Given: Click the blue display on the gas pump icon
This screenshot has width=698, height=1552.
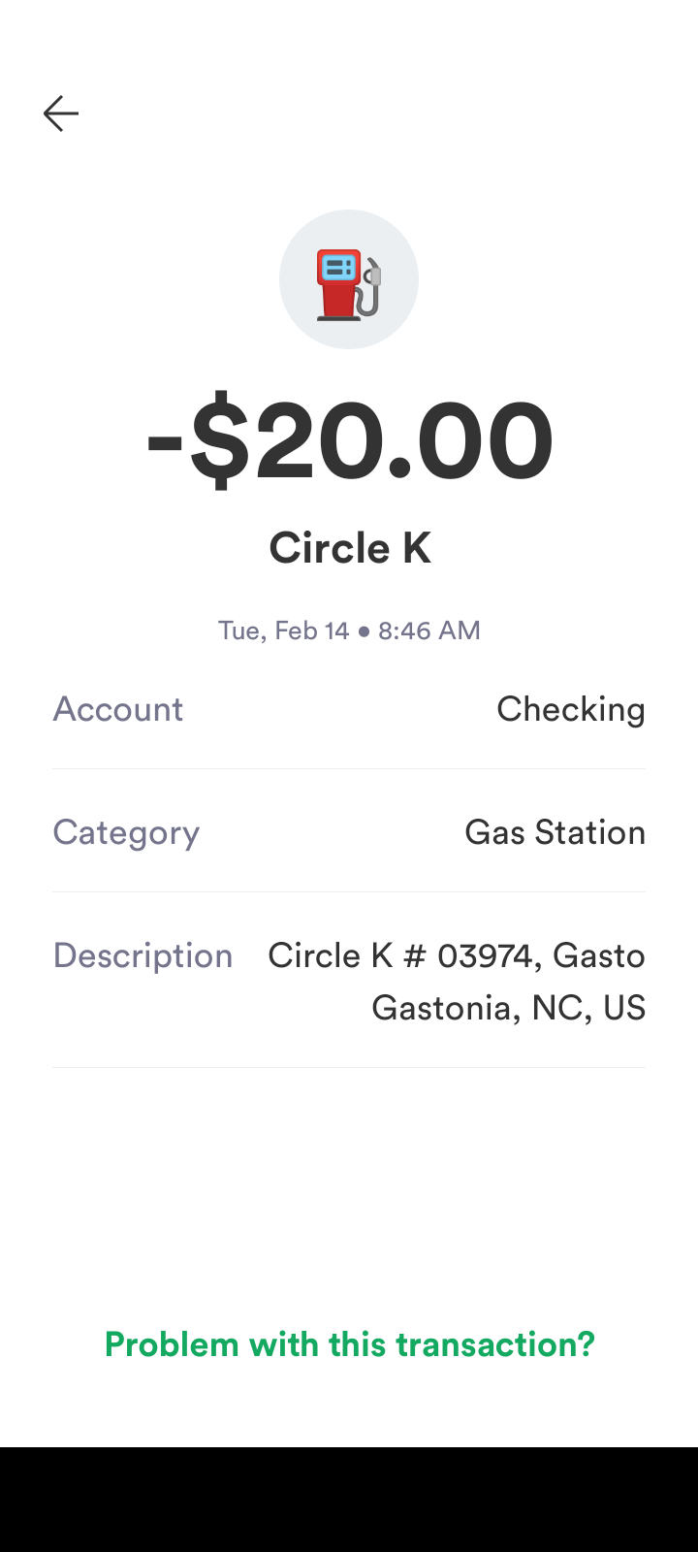Looking at the screenshot, I should point(338,266).
